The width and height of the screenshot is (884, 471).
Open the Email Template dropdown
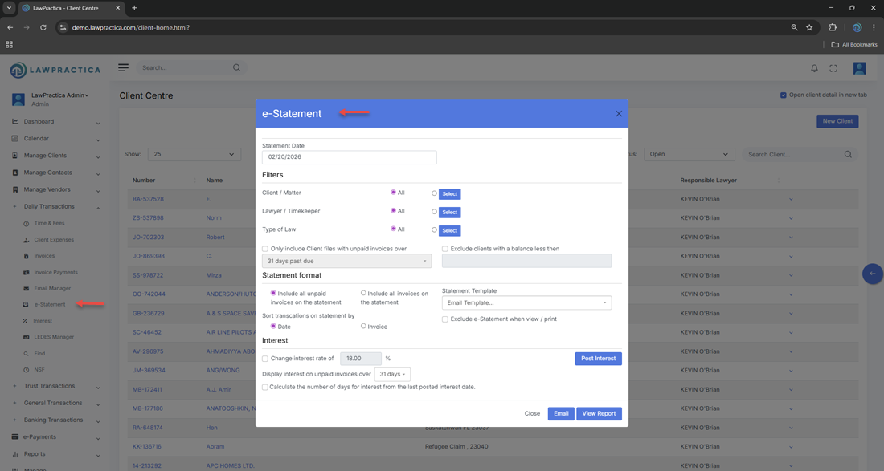tap(526, 302)
